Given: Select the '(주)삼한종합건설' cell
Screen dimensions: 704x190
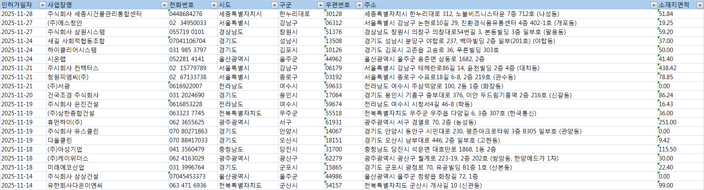Looking at the screenshot, I should click(107, 113).
